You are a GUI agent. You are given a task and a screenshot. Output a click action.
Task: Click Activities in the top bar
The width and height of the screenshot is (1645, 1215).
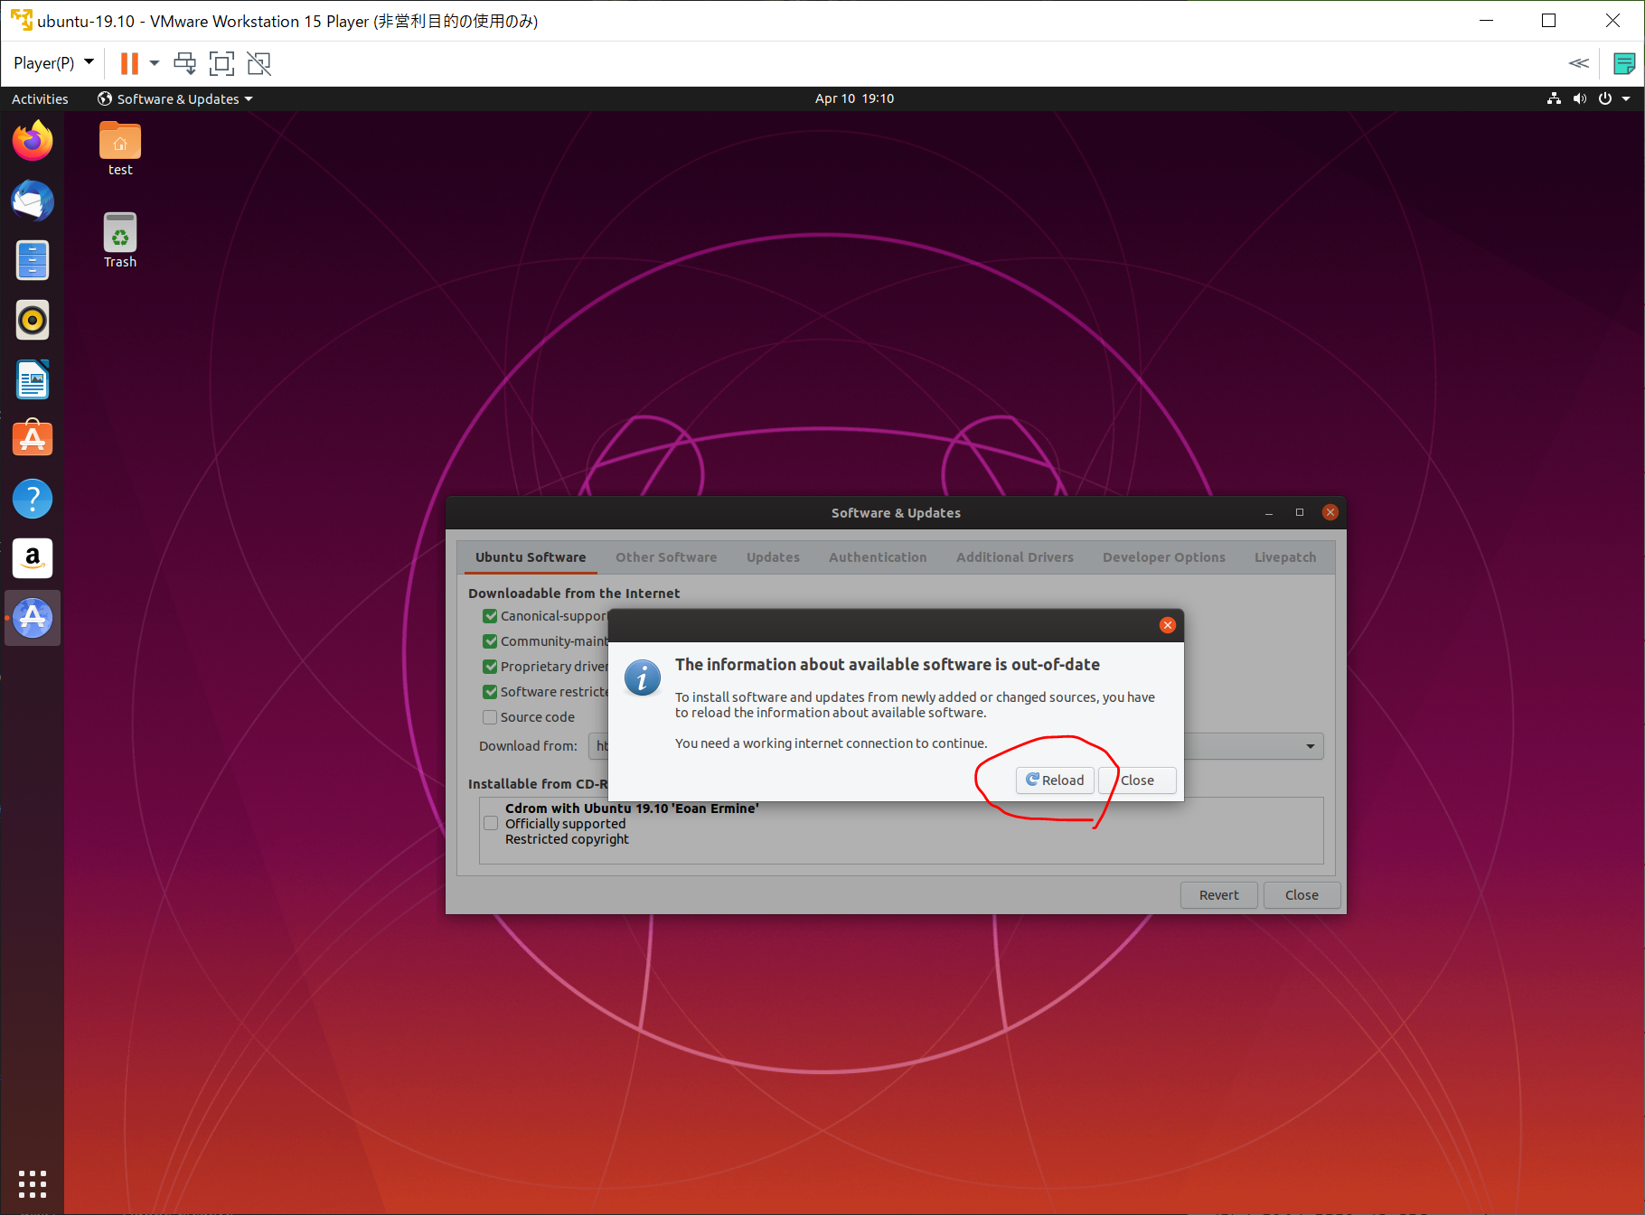coord(40,98)
